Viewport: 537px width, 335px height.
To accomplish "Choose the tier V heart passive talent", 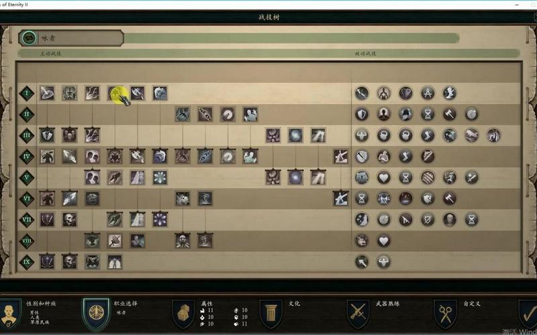I will point(383,178).
